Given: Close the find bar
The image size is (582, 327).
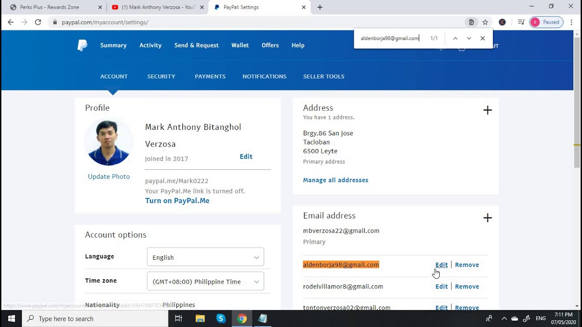Looking at the screenshot, I should pyautogui.click(x=482, y=38).
